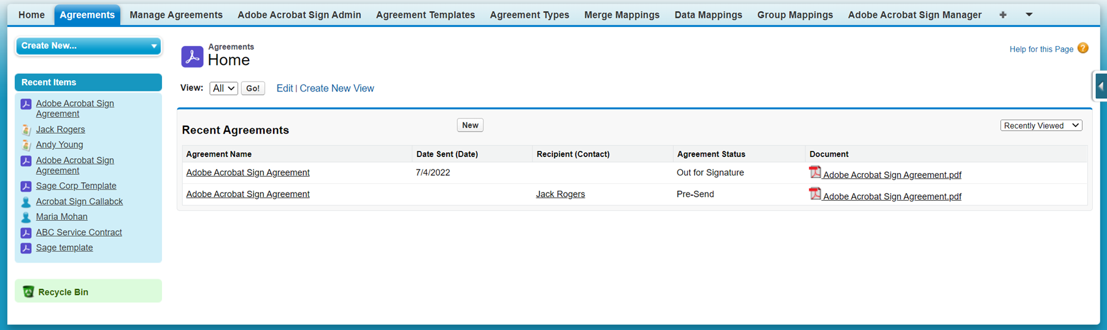Click the user icon beside Acrobat Sign Callabck
Screen dimensions: 1107x330
[26, 202]
